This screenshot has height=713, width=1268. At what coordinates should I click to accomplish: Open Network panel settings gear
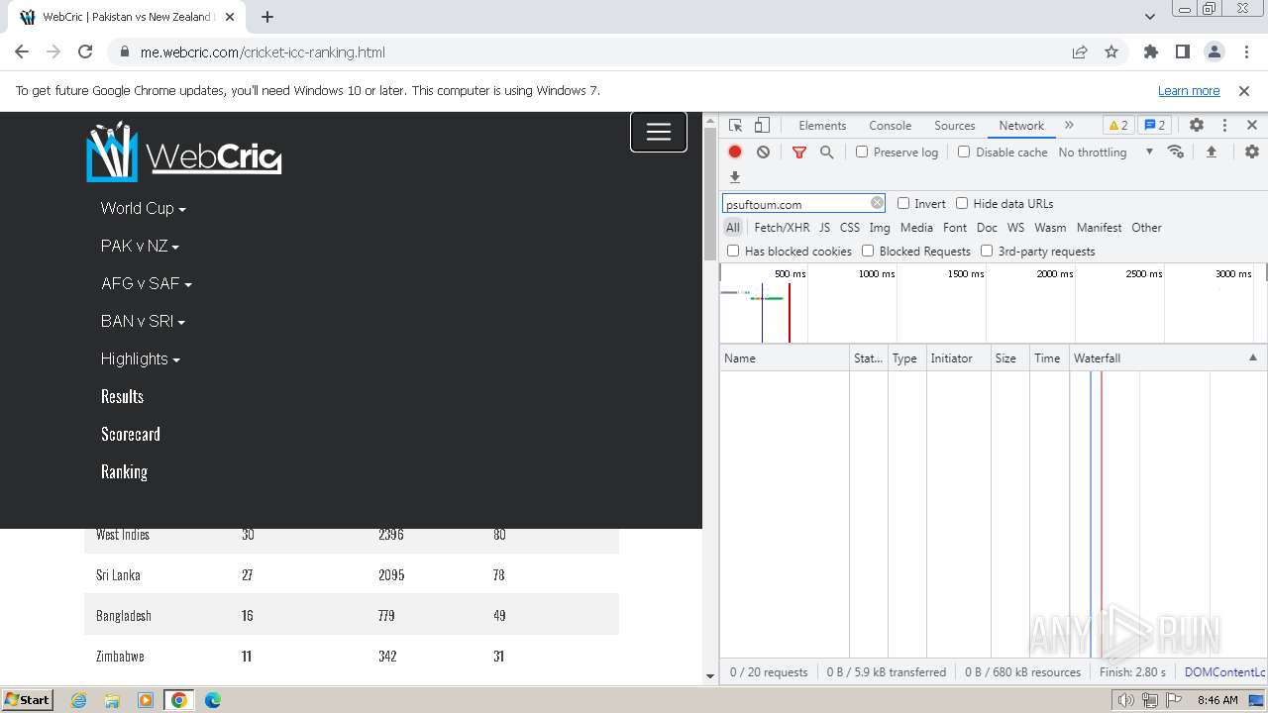click(1252, 153)
